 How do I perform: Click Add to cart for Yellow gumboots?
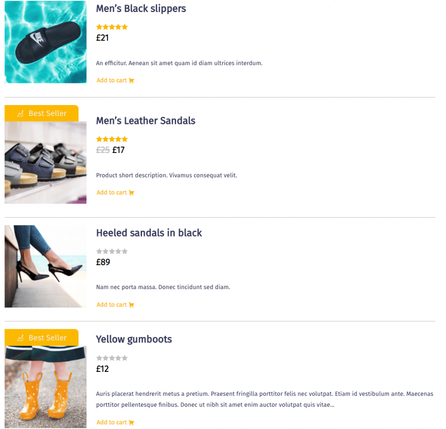(x=111, y=422)
